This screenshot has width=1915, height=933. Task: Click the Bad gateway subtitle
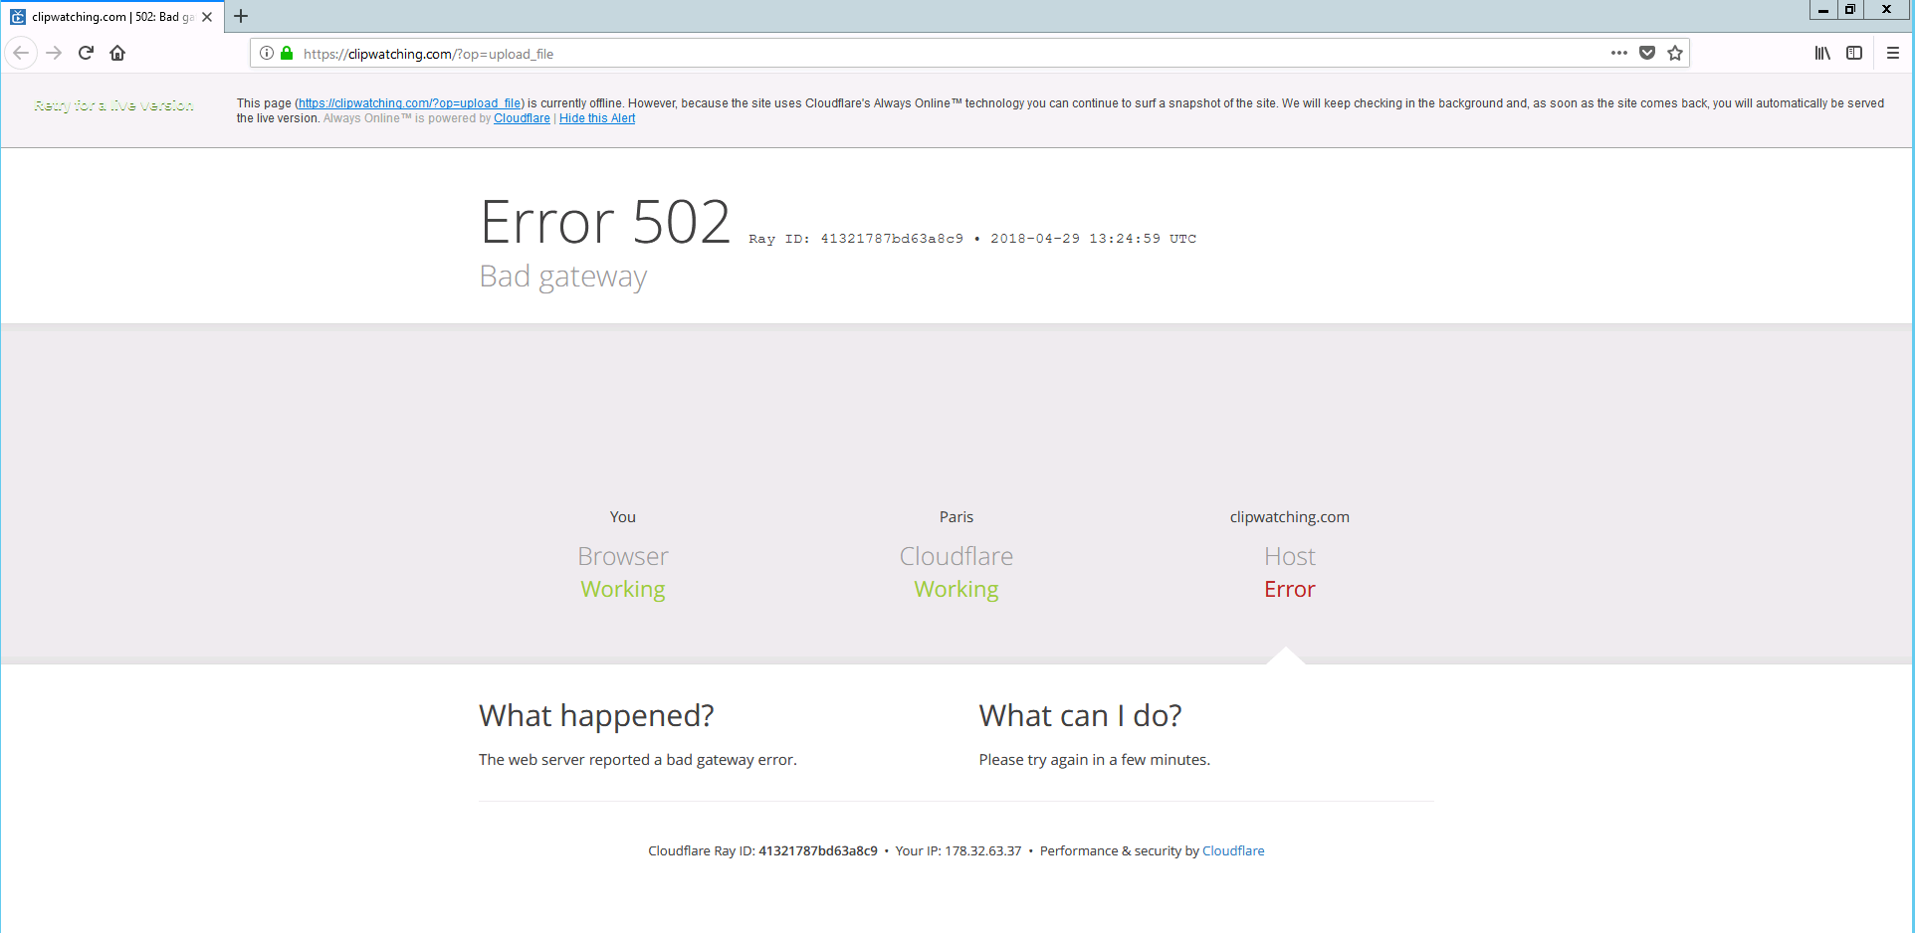point(563,277)
